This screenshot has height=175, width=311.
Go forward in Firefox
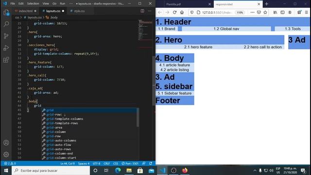(167, 12)
